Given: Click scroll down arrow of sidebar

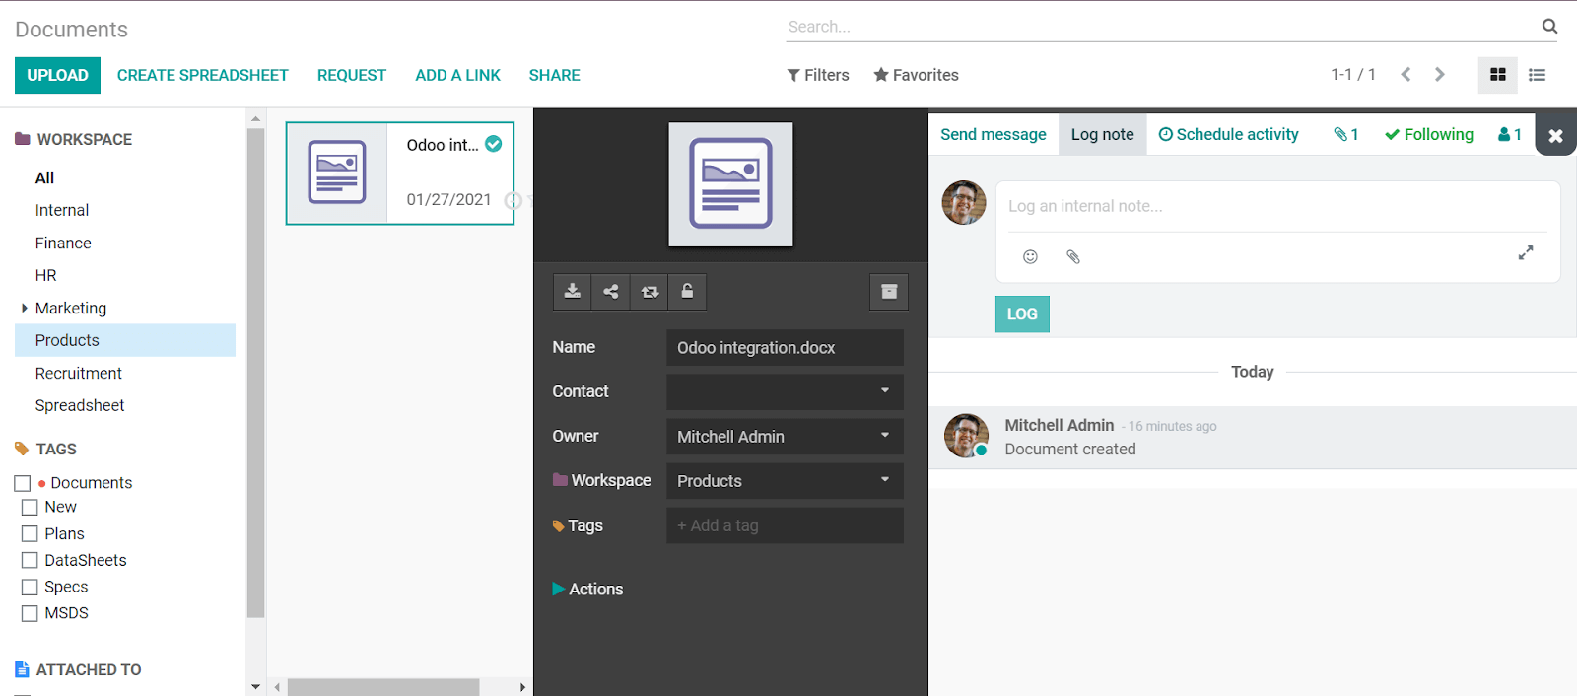Looking at the screenshot, I should (x=255, y=687).
